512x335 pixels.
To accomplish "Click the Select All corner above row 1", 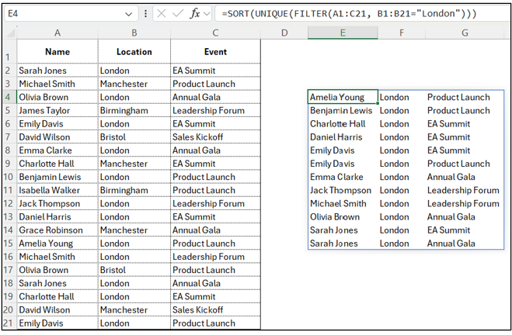I will [9, 32].
